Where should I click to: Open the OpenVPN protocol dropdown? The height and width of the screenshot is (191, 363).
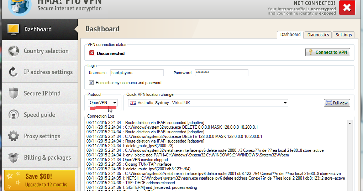pos(103,103)
